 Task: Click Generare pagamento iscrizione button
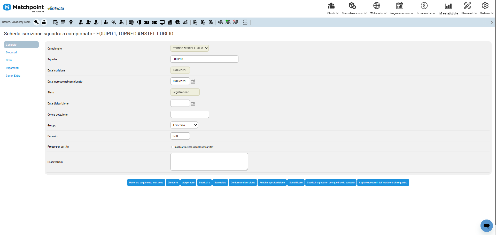[146, 183]
